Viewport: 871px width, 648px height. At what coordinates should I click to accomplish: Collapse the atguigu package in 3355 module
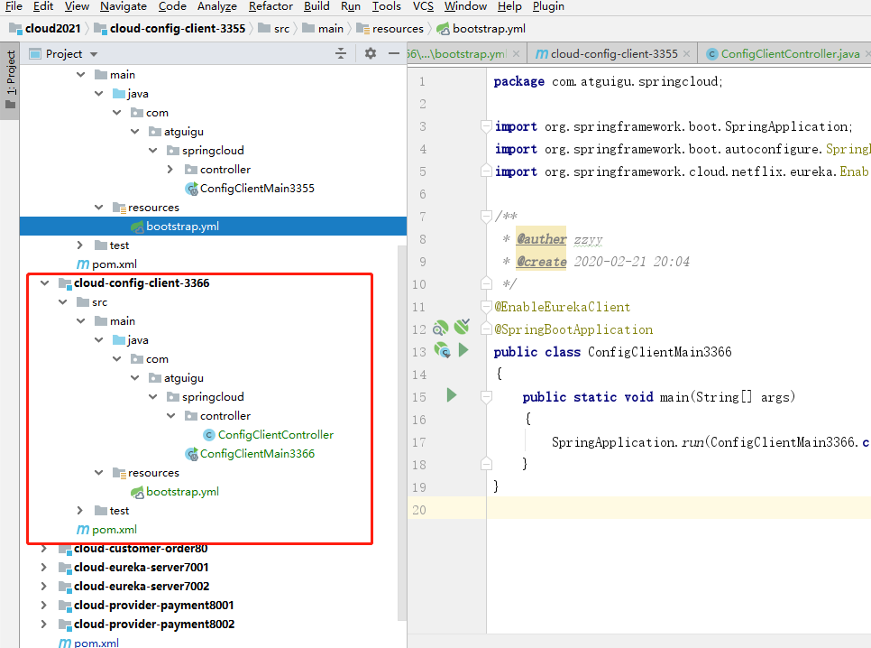pos(135,131)
